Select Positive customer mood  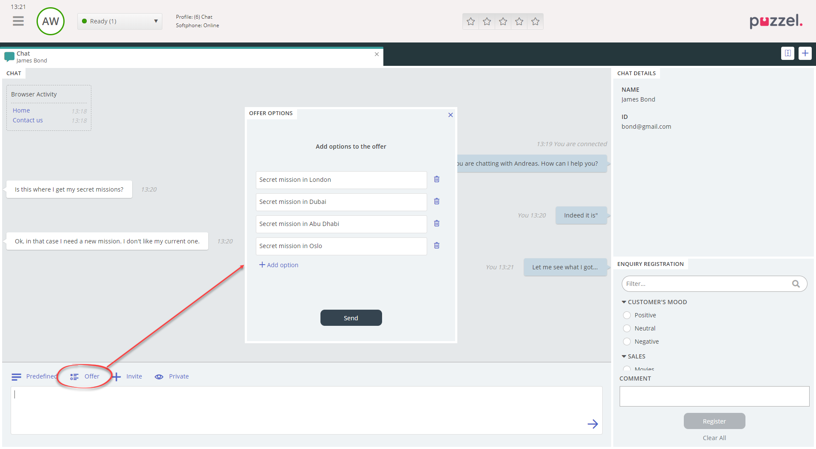(x=627, y=315)
